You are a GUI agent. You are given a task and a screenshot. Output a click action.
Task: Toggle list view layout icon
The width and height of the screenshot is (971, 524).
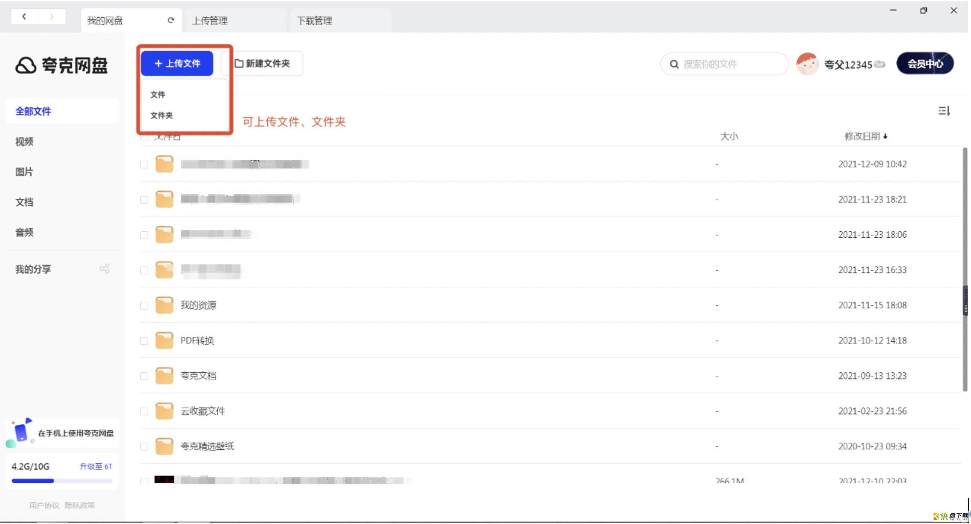944,111
